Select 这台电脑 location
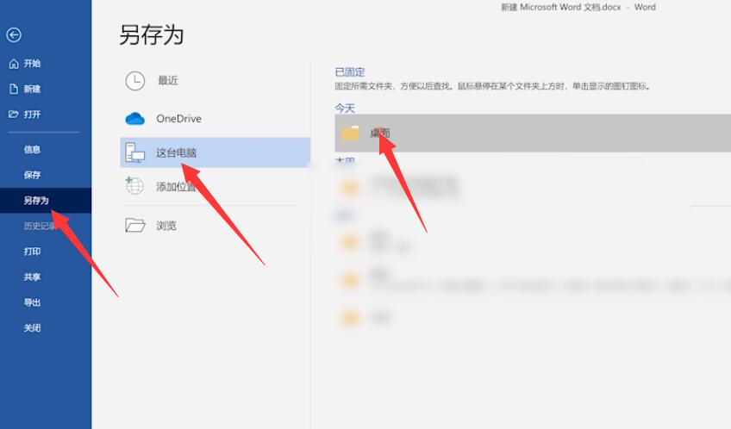 coord(215,152)
